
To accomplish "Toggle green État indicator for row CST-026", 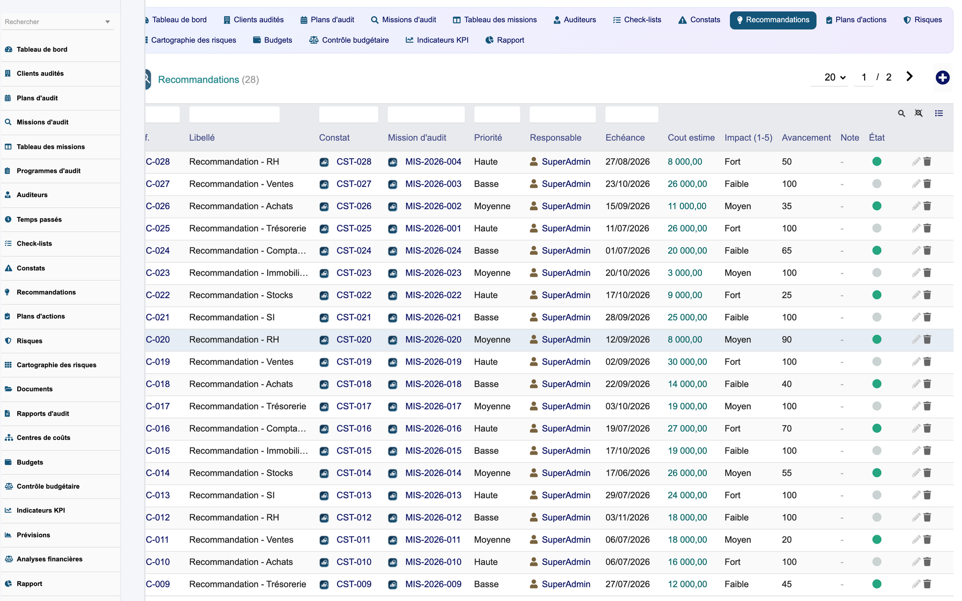I will pos(876,206).
